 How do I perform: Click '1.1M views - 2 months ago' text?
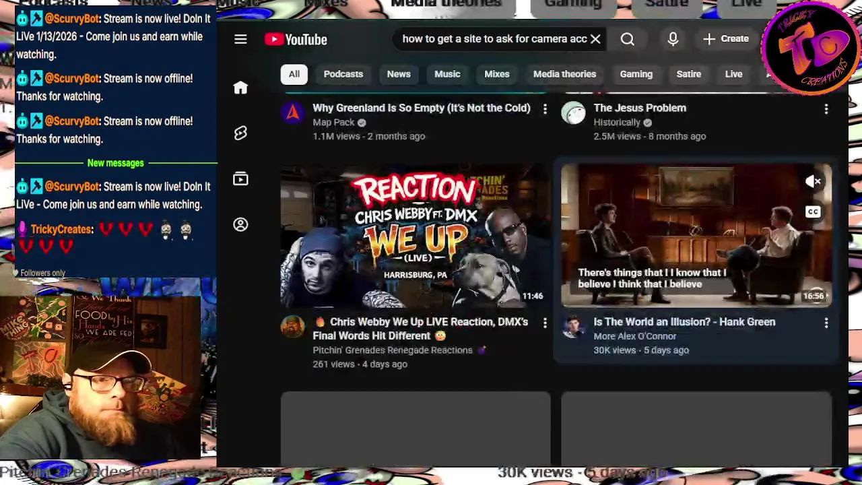click(x=368, y=136)
